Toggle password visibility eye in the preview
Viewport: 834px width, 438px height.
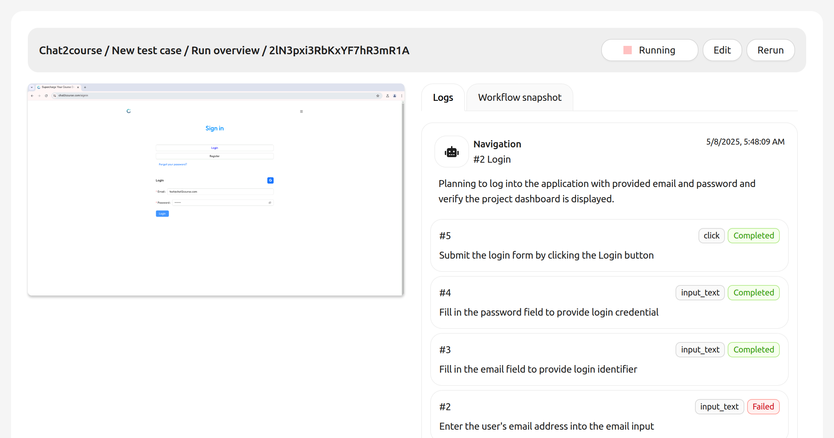pyautogui.click(x=270, y=203)
